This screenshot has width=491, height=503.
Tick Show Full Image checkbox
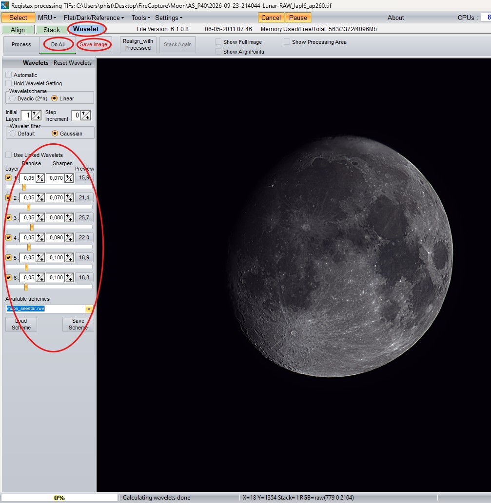pos(218,42)
